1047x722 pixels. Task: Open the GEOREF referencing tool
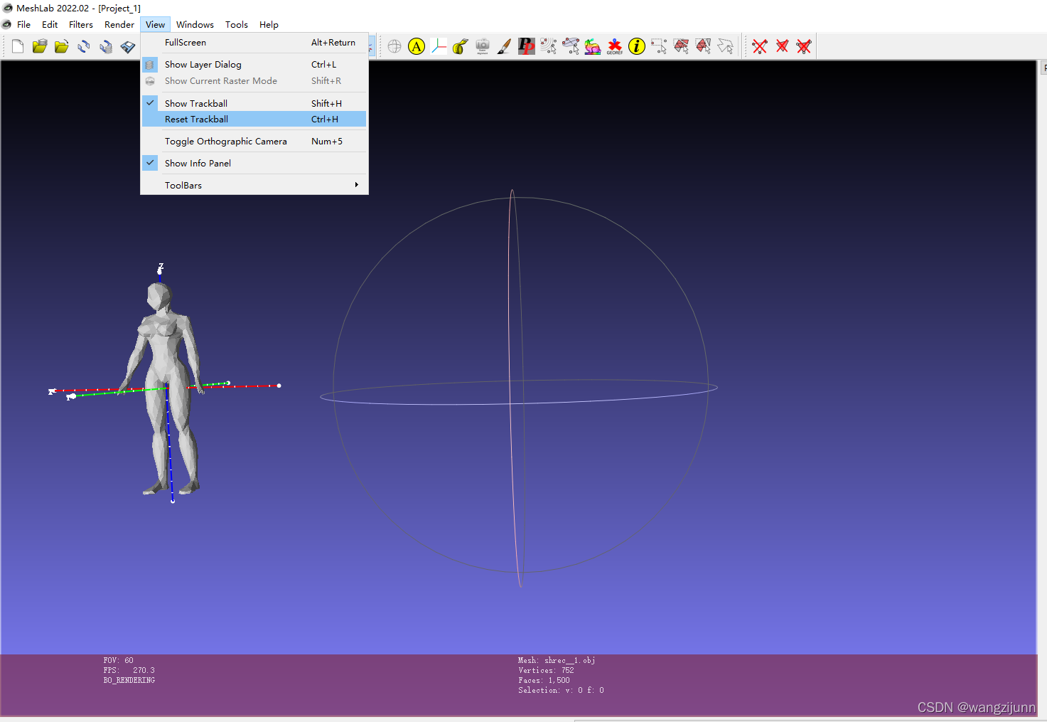point(615,47)
